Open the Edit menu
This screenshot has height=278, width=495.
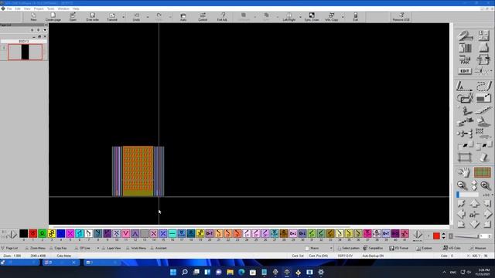[x=18, y=8]
